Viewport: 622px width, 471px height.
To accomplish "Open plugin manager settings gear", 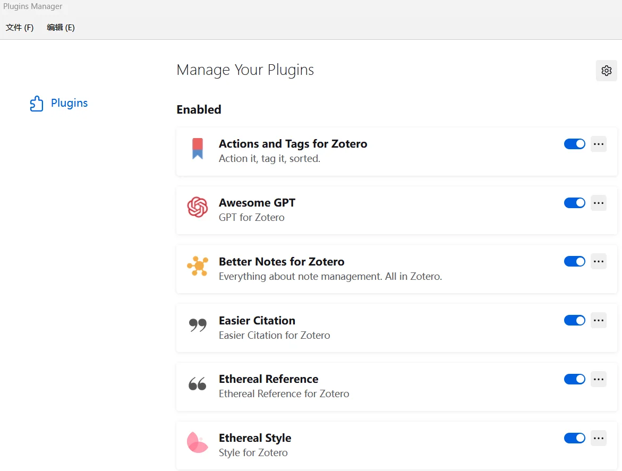I will tap(606, 71).
